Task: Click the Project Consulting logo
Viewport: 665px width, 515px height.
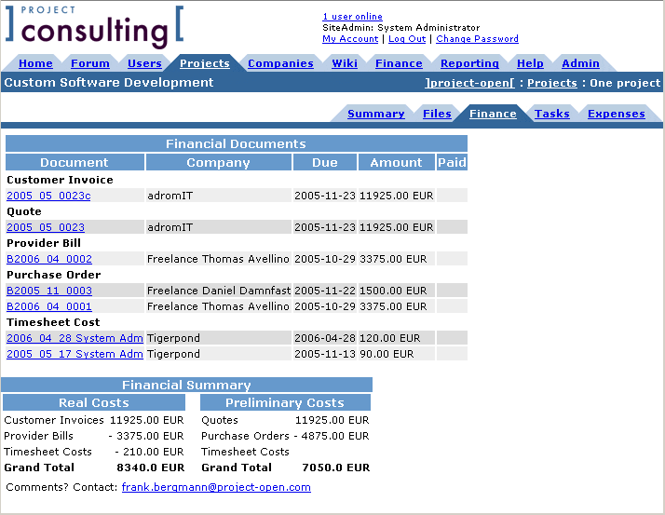Action: pos(94,28)
